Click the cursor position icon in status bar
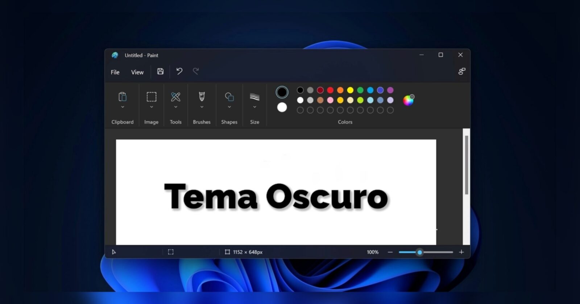 (114, 252)
